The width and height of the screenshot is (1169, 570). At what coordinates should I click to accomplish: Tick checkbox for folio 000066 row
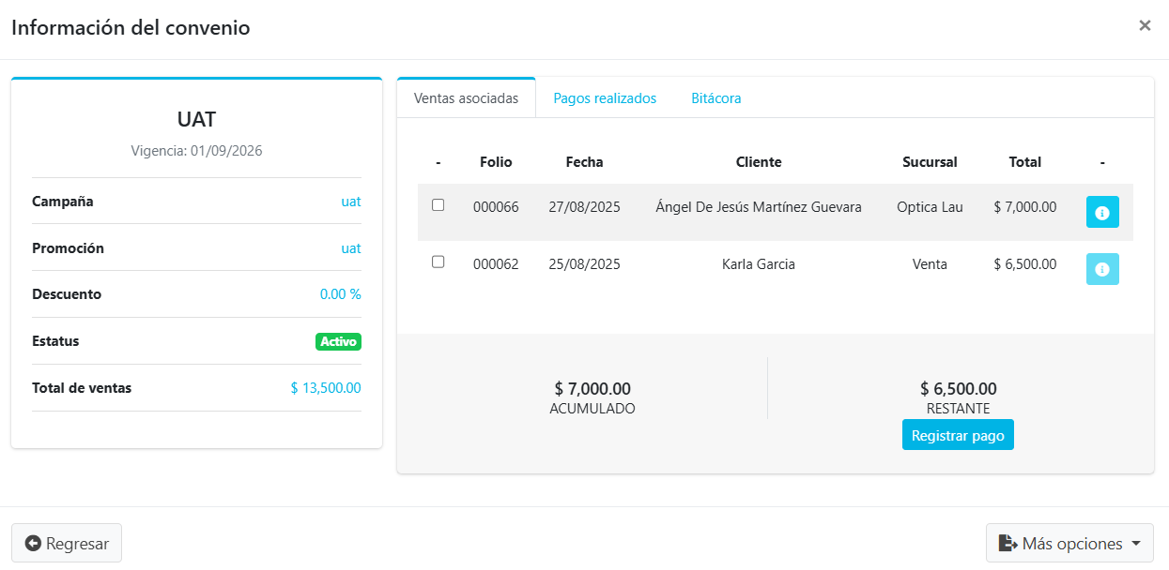tap(438, 205)
